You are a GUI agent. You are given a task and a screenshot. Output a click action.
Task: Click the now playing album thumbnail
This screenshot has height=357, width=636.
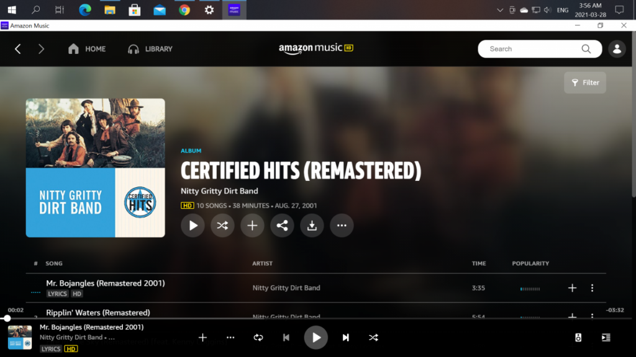[20, 338]
